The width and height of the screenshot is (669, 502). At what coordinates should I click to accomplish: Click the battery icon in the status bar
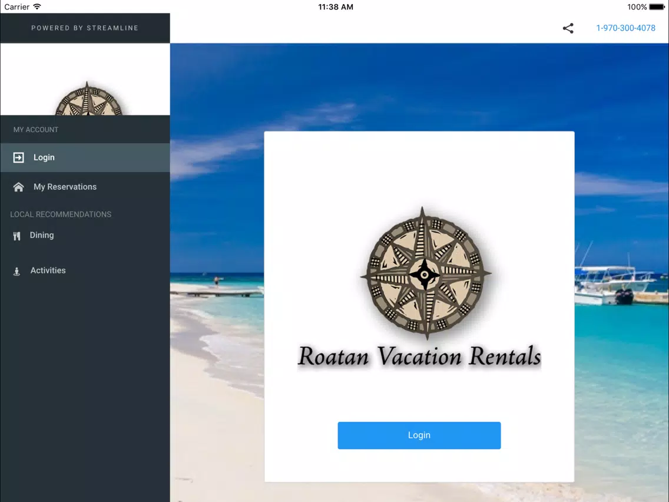(x=657, y=7)
